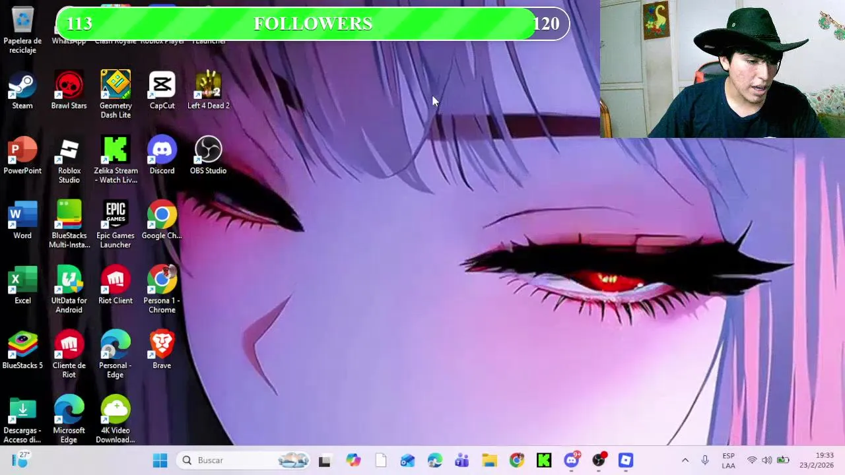Open Microsoft Edge from the taskbar
This screenshot has width=845, height=475.
pos(434,460)
